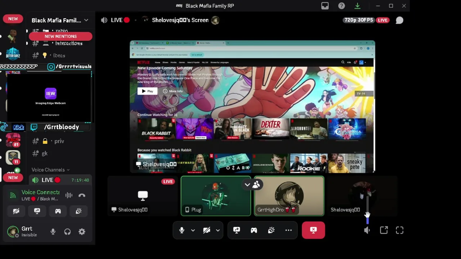Jump to NEW MENTIONS
The image size is (461, 259).
tap(61, 36)
